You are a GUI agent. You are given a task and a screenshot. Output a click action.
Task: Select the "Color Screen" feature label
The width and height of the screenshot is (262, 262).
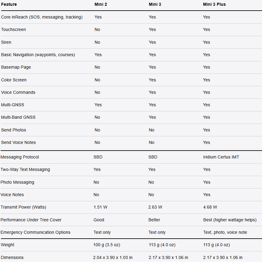(14, 80)
